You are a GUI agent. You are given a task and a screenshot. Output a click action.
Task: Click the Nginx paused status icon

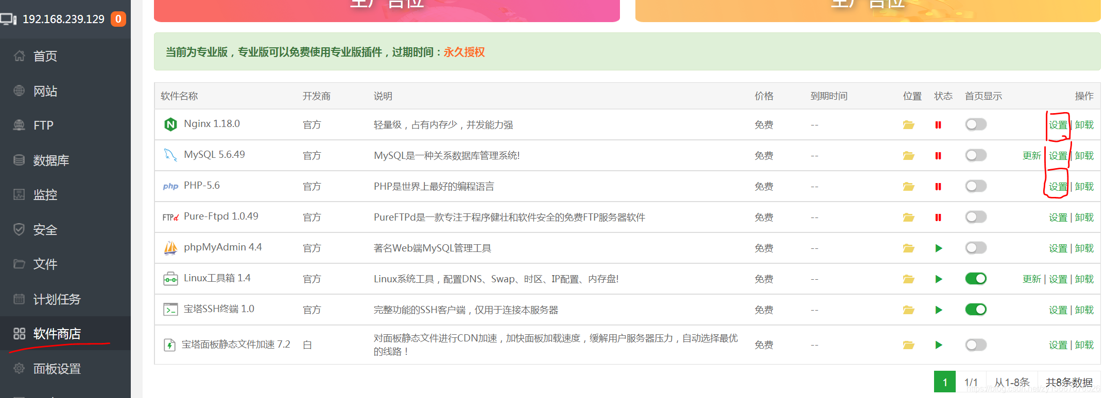938,125
